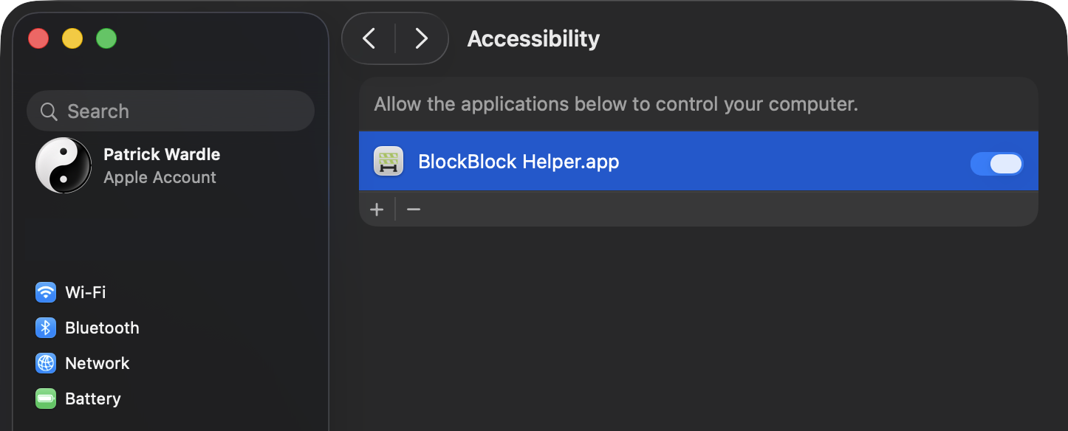Click the Wi-Fi icon in sidebar
Image resolution: width=1068 pixels, height=431 pixels.
click(x=46, y=292)
